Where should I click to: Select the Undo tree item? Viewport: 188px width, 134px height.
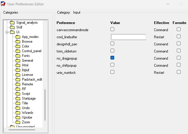coord(26,108)
